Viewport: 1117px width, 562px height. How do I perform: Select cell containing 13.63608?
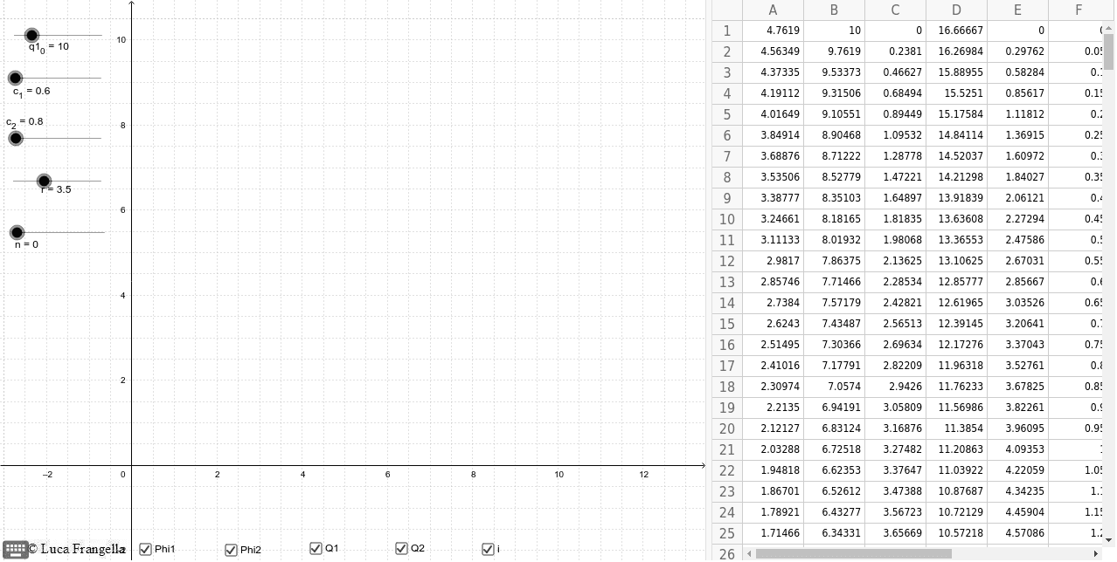[x=956, y=219]
